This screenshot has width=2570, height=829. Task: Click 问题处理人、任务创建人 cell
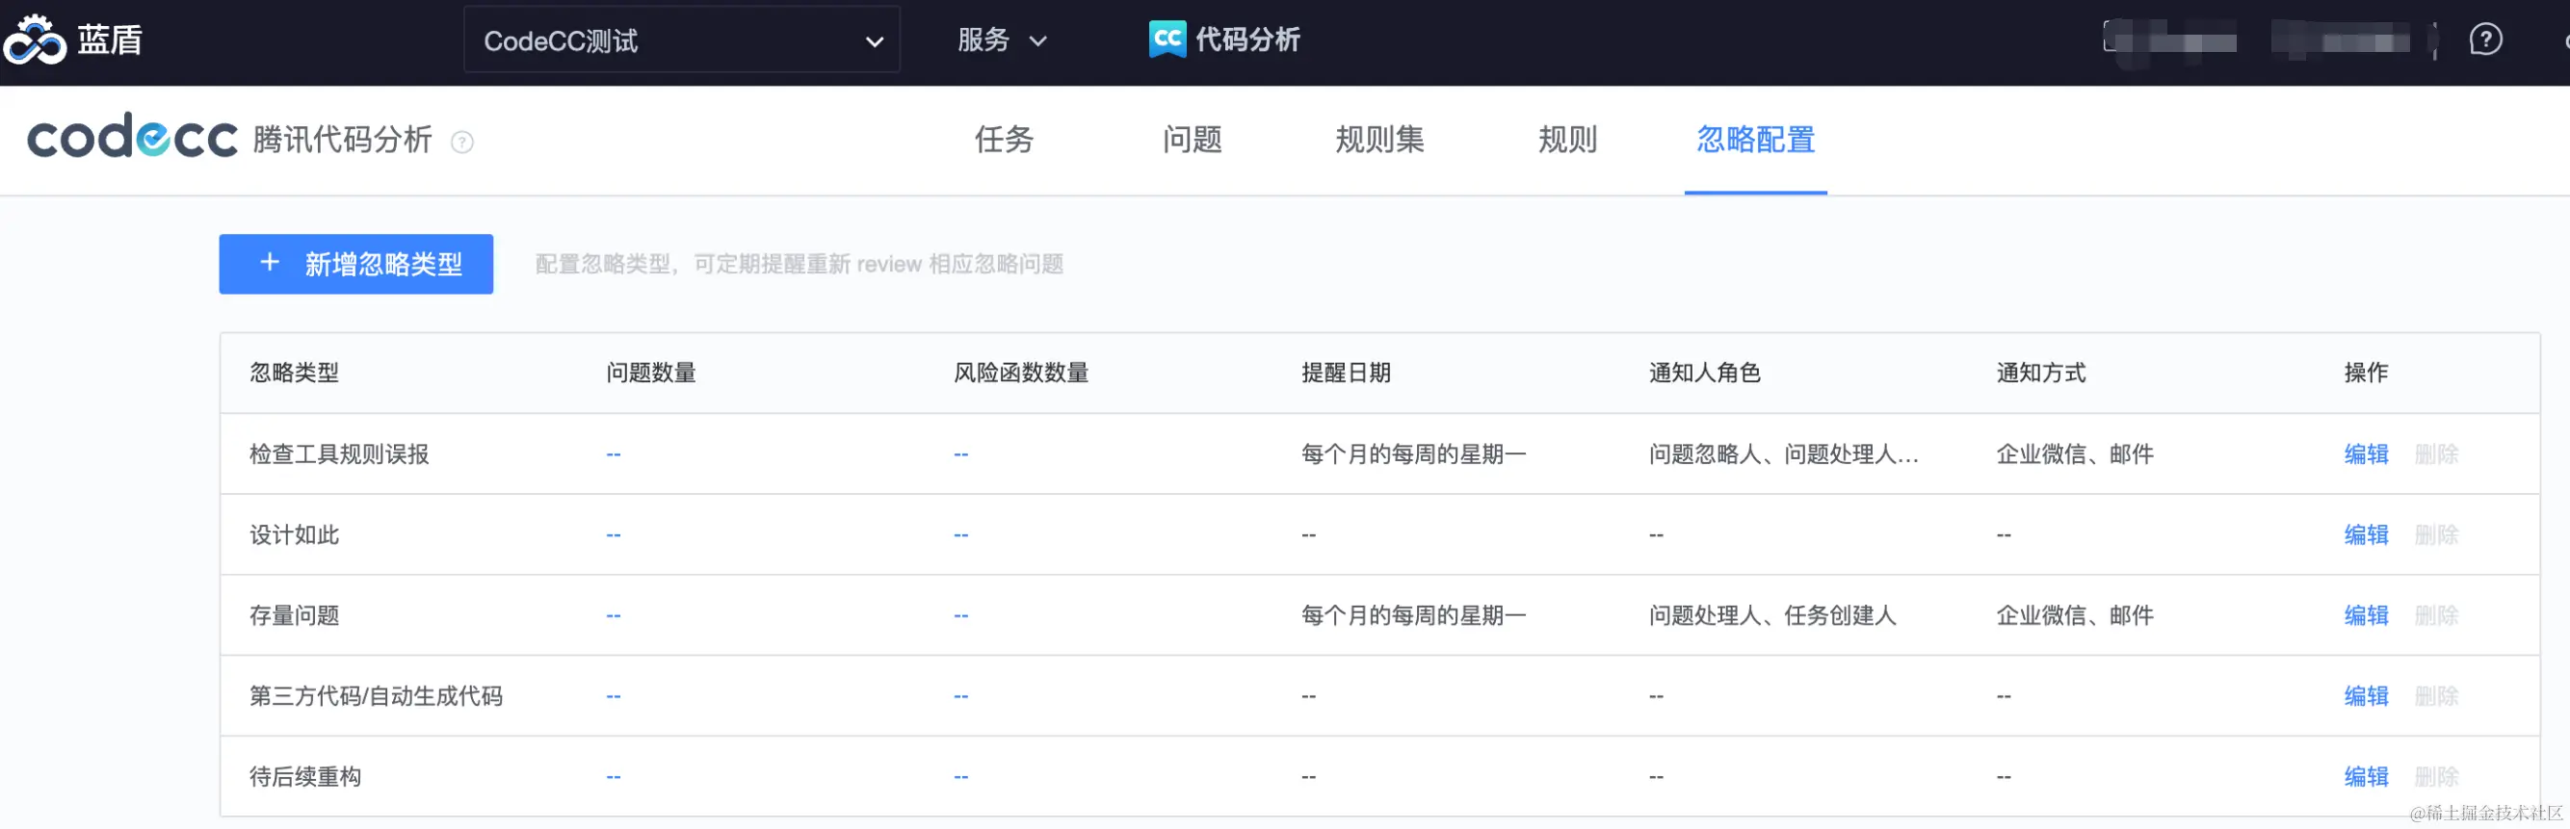tap(1771, 616)
